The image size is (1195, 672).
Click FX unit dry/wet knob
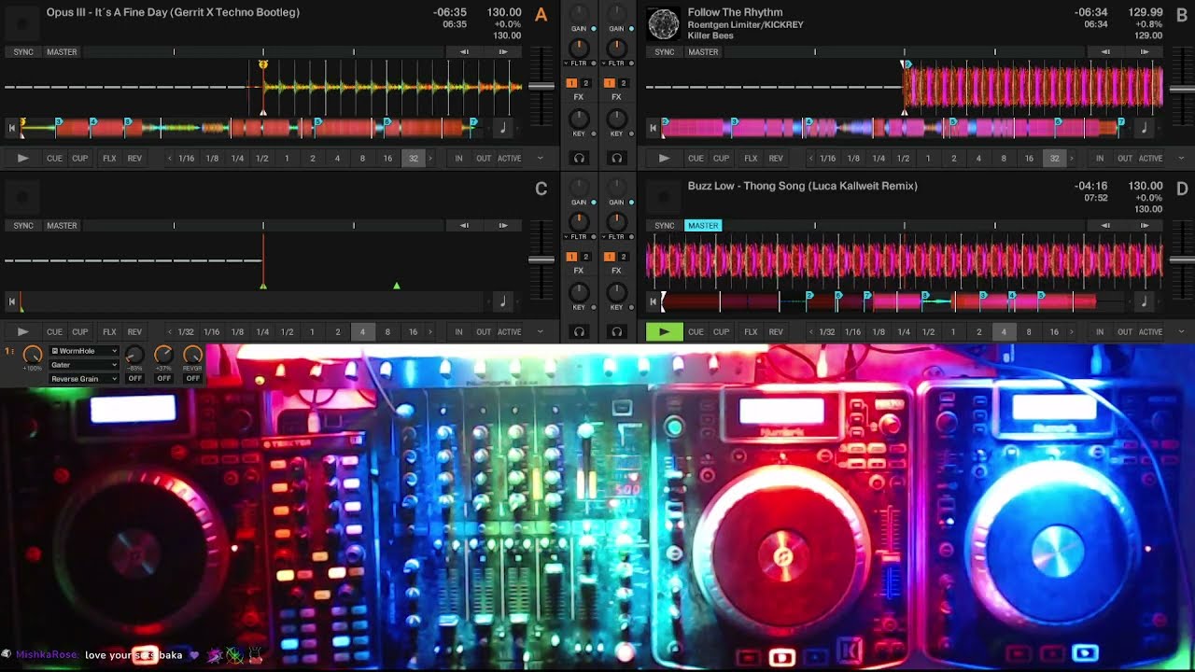[x=32, y=356]
